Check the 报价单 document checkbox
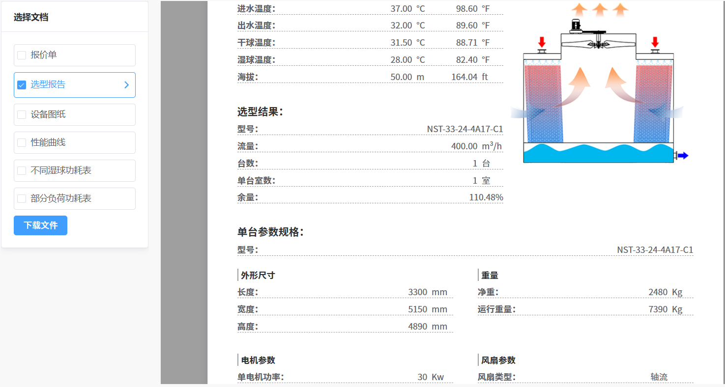The height and width of the screenshot is (387, 725). (21, 55)
